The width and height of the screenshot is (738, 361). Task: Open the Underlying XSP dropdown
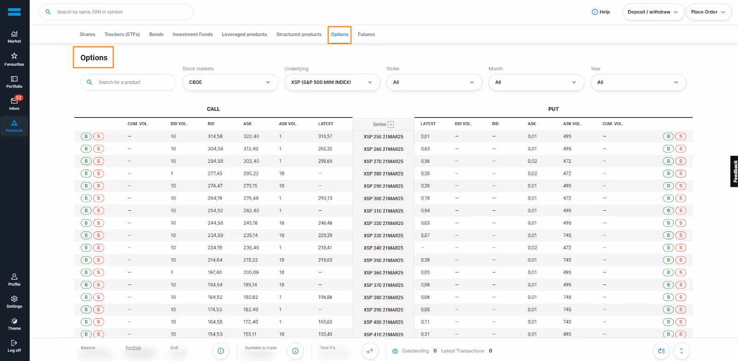coord(332,83)
